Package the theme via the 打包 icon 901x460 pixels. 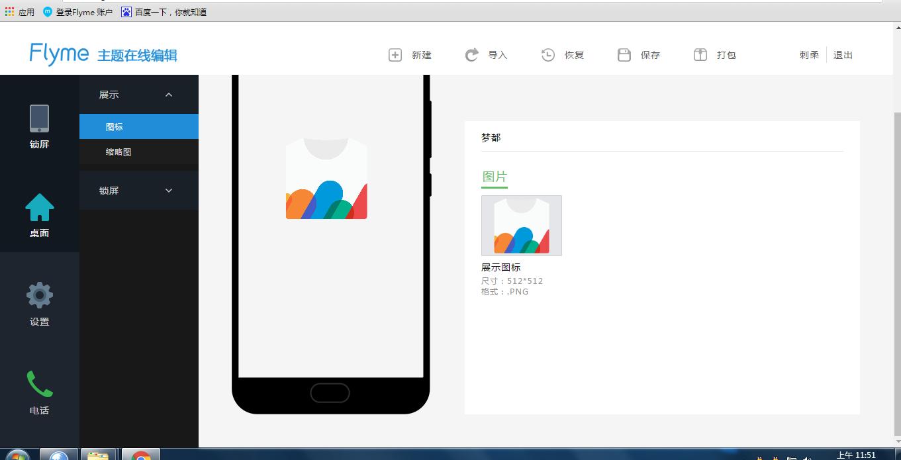tap(714, 55)
